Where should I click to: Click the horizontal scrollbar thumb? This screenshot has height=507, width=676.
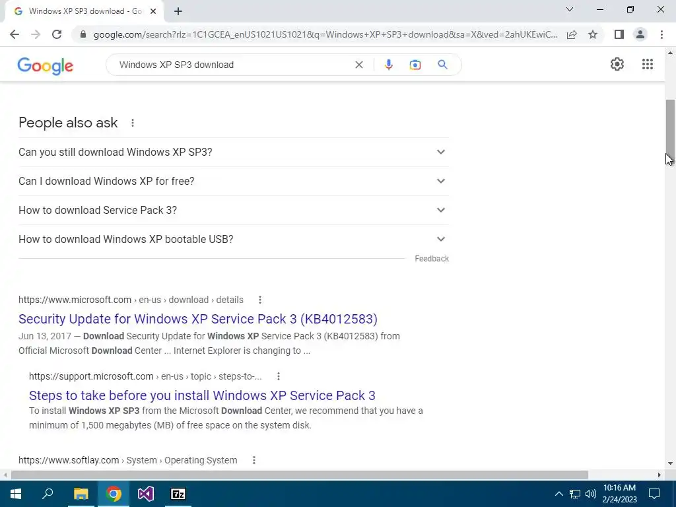click(x=299, y=475)
